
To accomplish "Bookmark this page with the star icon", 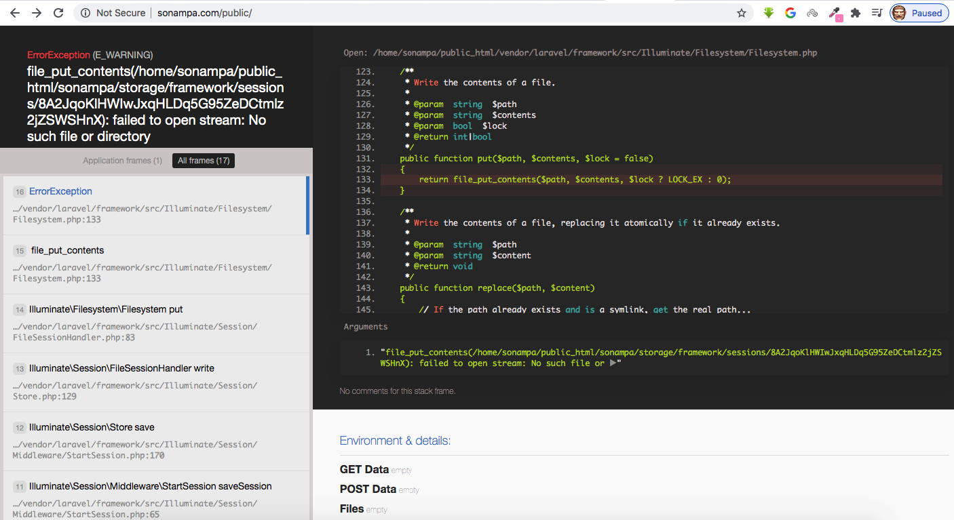I will (x=741, y=13).
